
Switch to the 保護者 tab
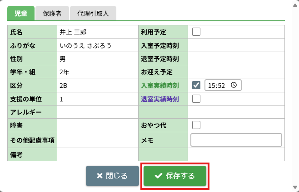tap(52, 14)
